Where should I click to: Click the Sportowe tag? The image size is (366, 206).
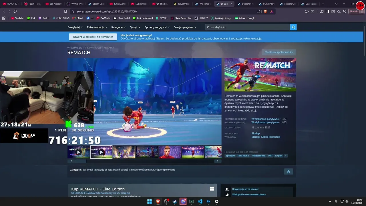click(x=230, y=156)
